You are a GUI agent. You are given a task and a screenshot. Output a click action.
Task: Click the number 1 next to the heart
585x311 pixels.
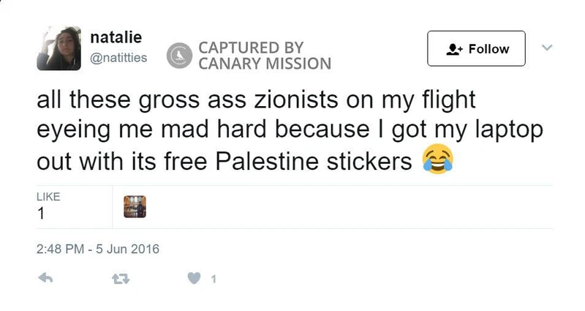click(213, 278)
